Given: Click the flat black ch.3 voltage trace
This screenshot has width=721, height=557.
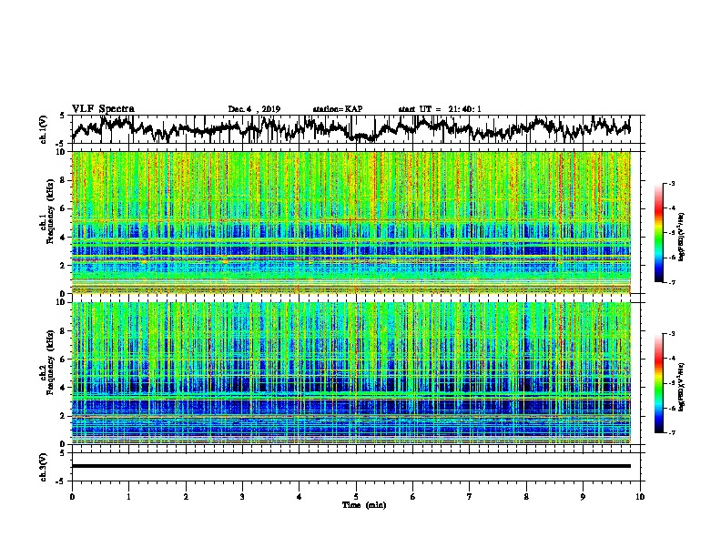Looking at the screenshot, I should [x=351, y=466].
